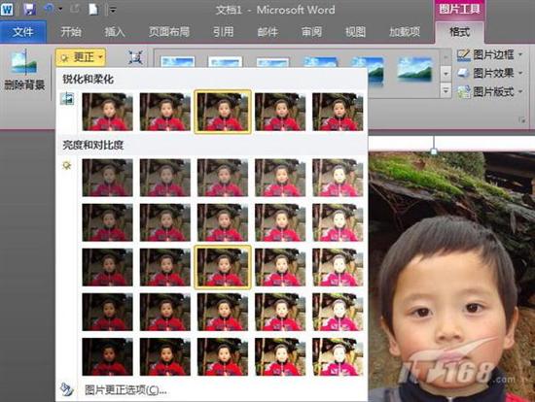
Task: Open the 图片效果 dropdown
Action: point(490,73)
